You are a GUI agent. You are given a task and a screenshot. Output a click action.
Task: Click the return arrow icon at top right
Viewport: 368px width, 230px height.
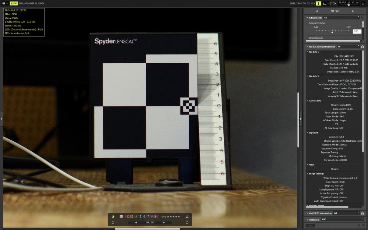pyautogui.click(x=363, y=3)
